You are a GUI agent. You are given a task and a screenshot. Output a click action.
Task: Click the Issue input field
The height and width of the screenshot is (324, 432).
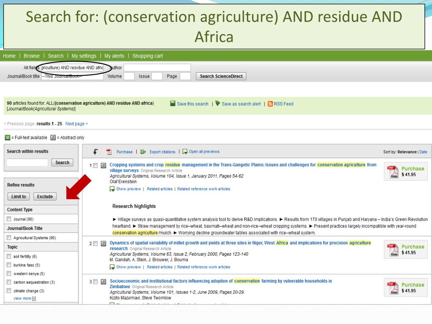coord(157,76)
